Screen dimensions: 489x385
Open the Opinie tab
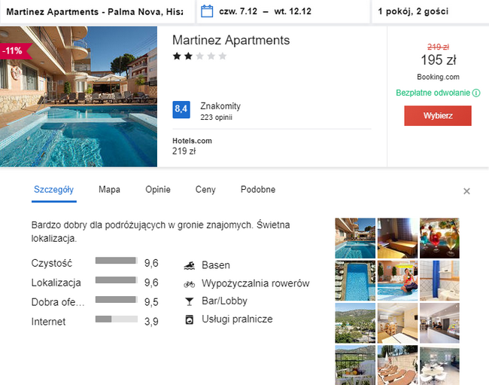158,190
